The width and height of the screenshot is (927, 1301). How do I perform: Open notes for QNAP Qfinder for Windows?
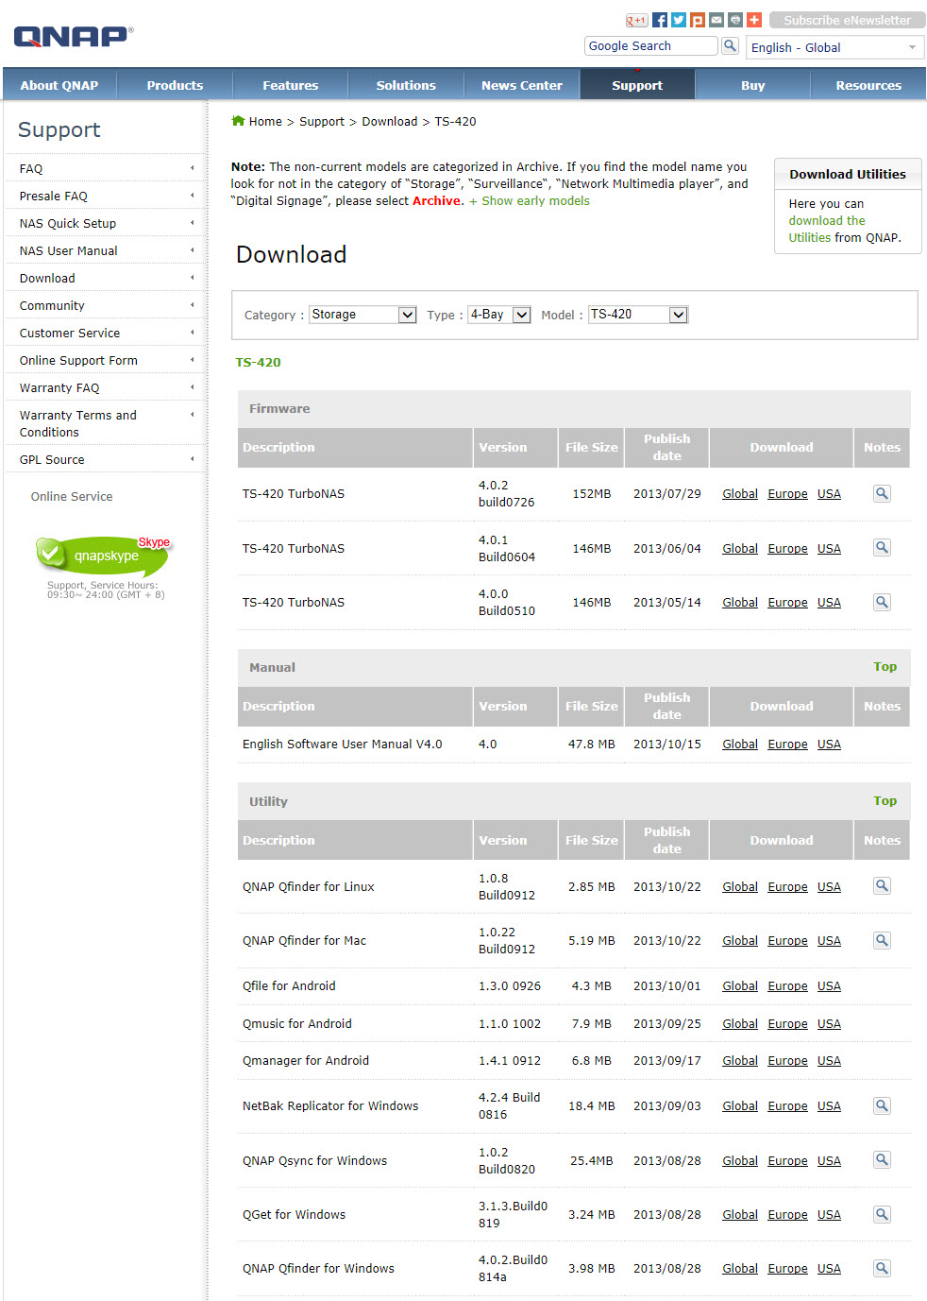coord(882,1268)
